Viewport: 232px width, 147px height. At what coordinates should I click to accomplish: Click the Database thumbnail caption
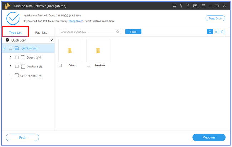click(100, 65)
